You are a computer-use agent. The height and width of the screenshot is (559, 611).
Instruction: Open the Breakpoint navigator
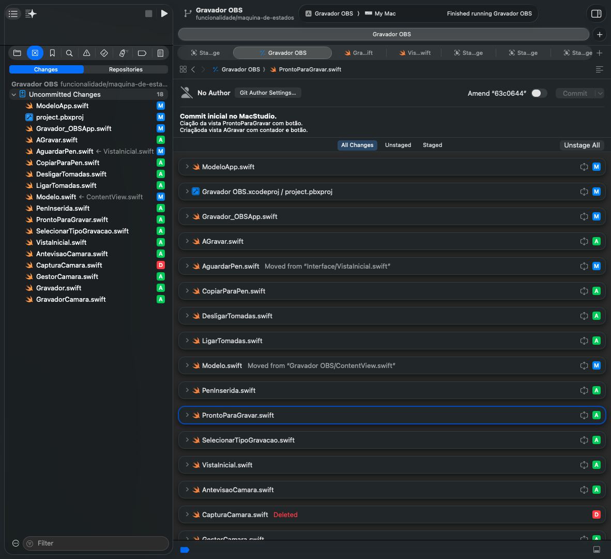click(x=142, y=53)
